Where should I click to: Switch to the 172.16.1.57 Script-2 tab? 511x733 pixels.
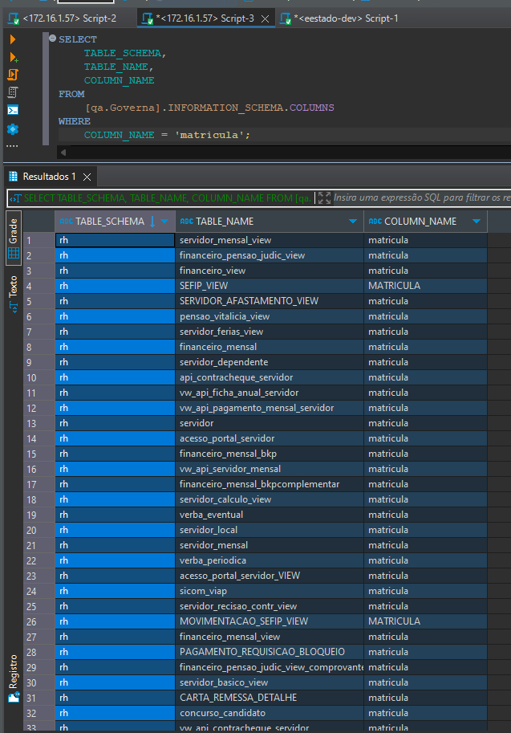62,18
